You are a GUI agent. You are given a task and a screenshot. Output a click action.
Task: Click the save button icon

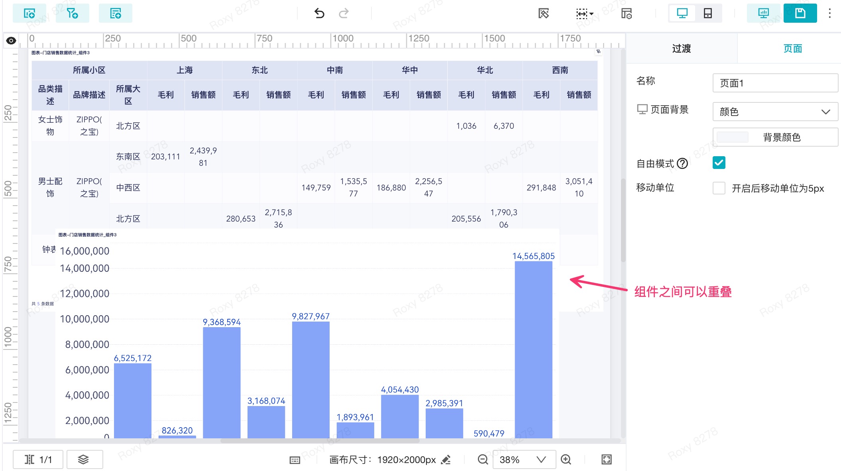pyautogui.click(x=800, y=13)
